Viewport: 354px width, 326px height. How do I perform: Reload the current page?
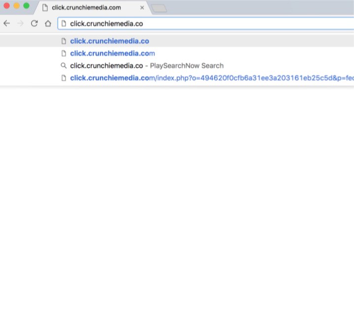click(x=34, y=23)
